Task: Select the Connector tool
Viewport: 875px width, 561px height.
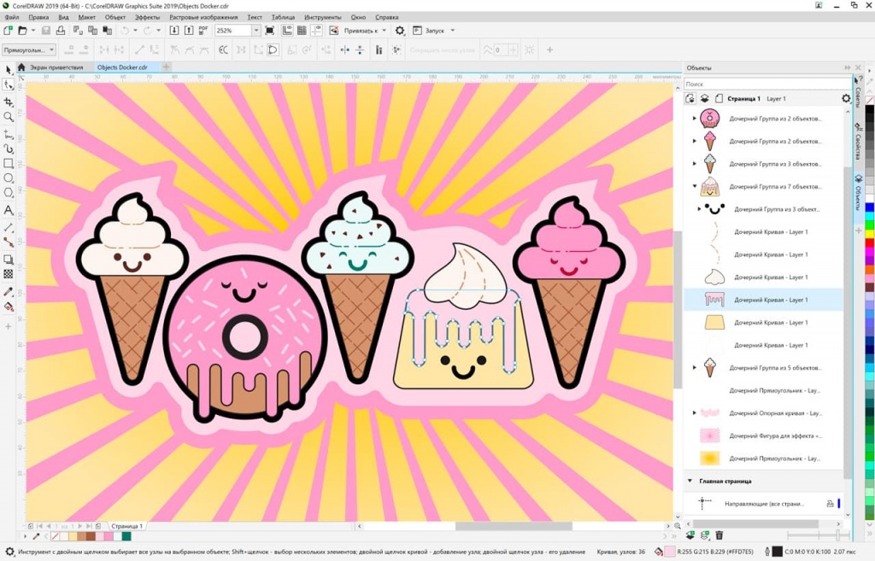Action: [x=8, y=242]
